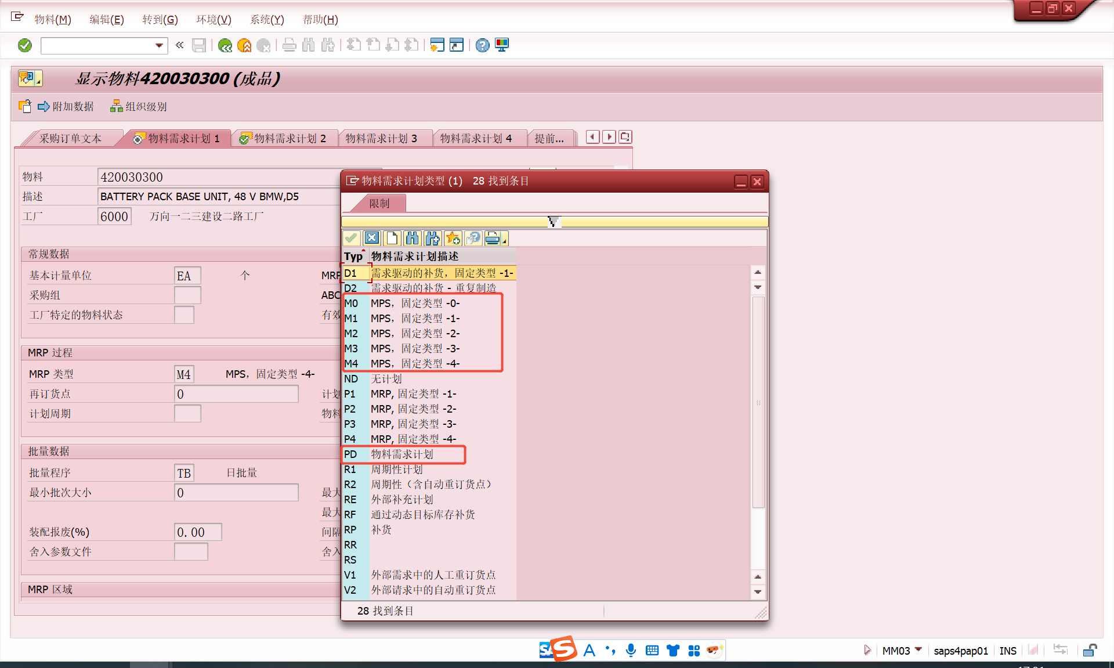Click the Find Next binoculars-plus icon
The width and height of the screenshot is (1114, 668).
433,238
